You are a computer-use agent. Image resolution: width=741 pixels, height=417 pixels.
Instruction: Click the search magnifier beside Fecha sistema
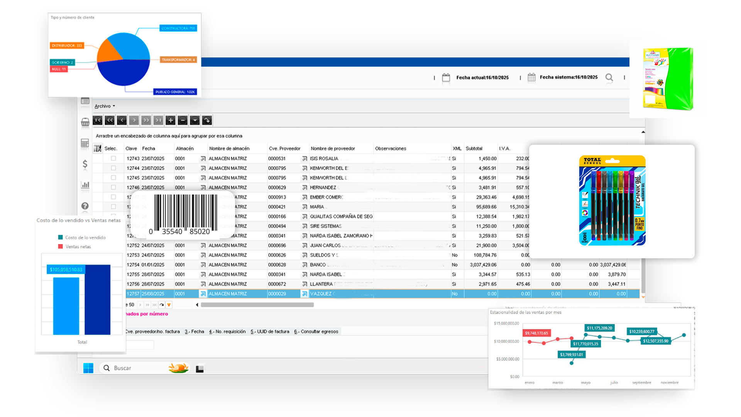609,78
